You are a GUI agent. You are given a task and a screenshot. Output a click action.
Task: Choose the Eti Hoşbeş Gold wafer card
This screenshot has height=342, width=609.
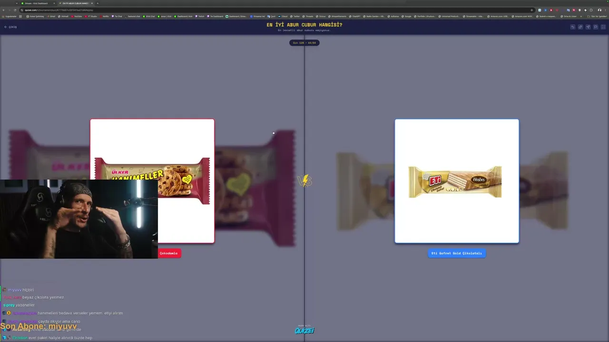(x=457, y=181)
